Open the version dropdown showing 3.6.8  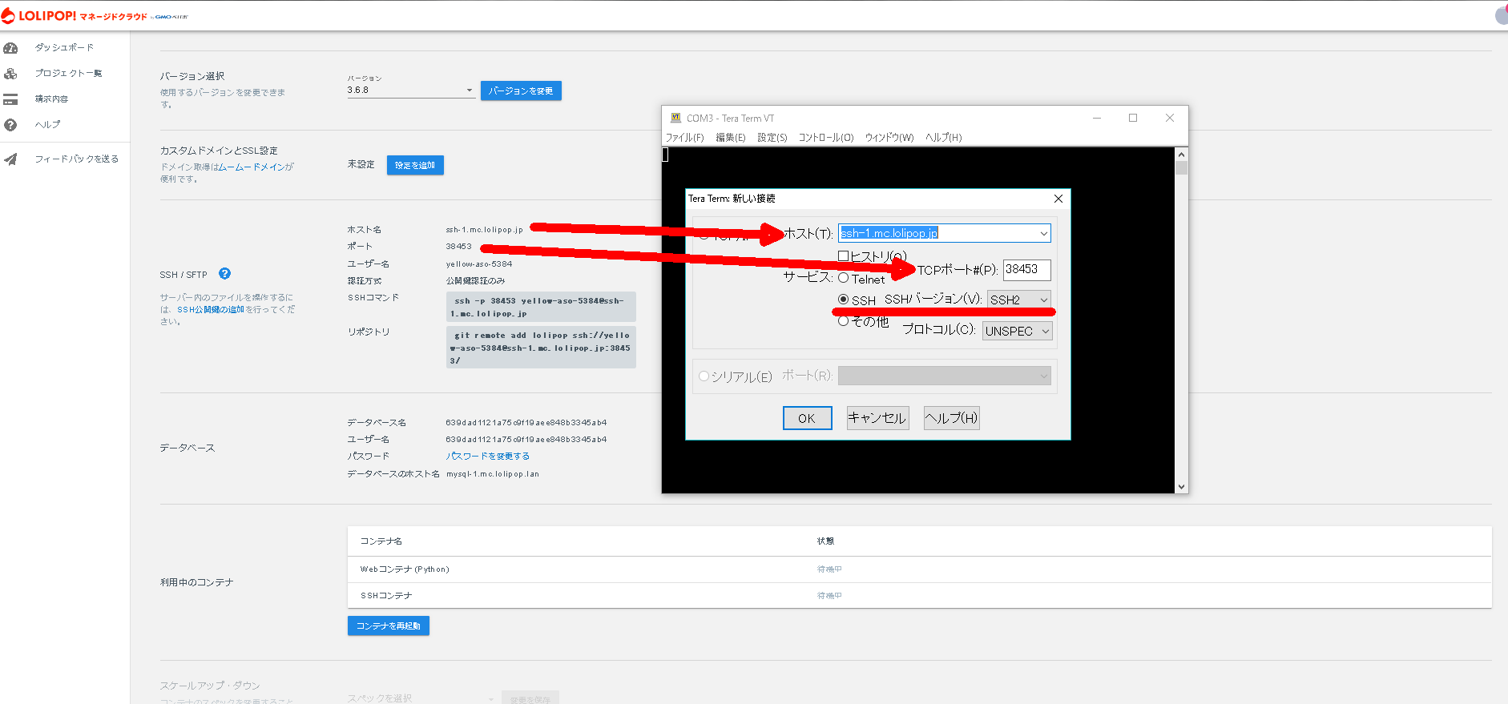click(411, 91)
